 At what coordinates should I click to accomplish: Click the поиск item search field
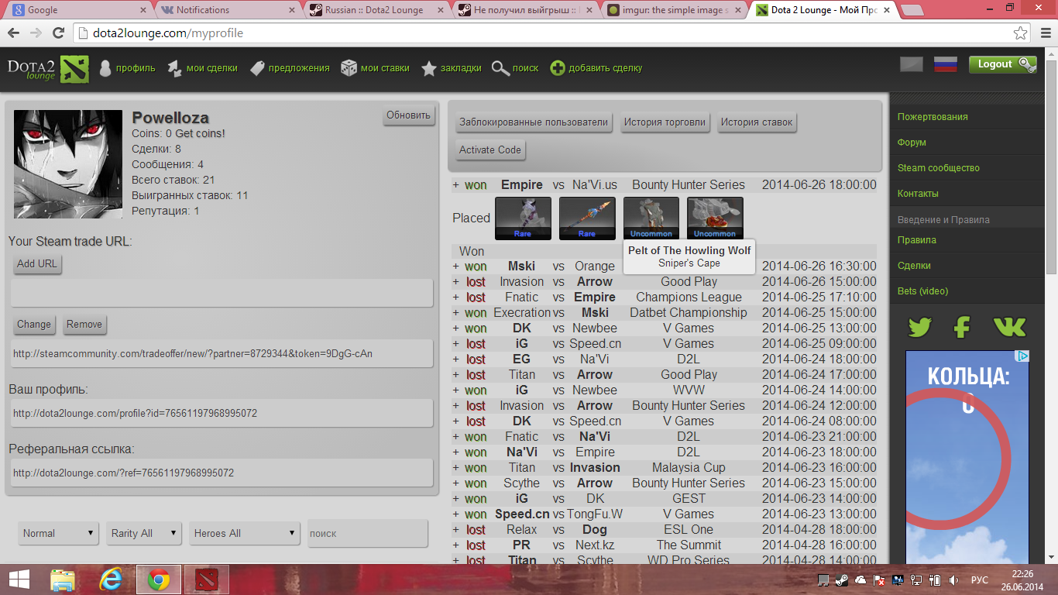click(368, 533)
